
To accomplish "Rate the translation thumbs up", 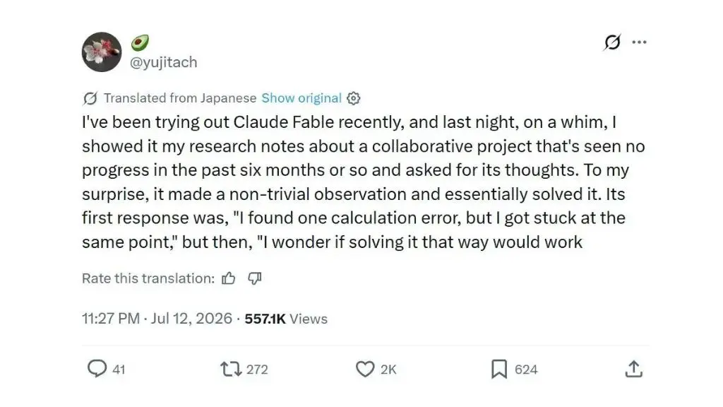I will (x=228, y=278).
